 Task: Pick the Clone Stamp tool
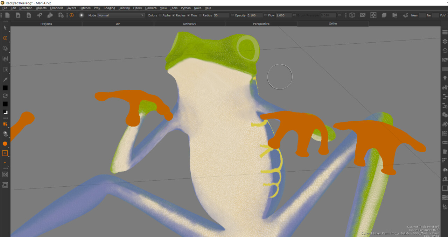click(x=5, y=48)
